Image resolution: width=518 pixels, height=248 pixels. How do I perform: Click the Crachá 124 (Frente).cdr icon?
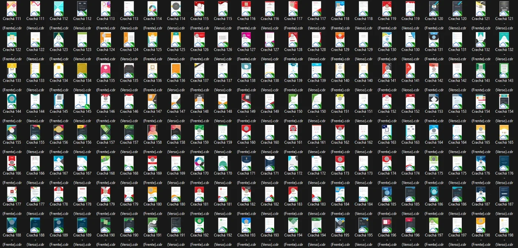click(x=105, y=39)
